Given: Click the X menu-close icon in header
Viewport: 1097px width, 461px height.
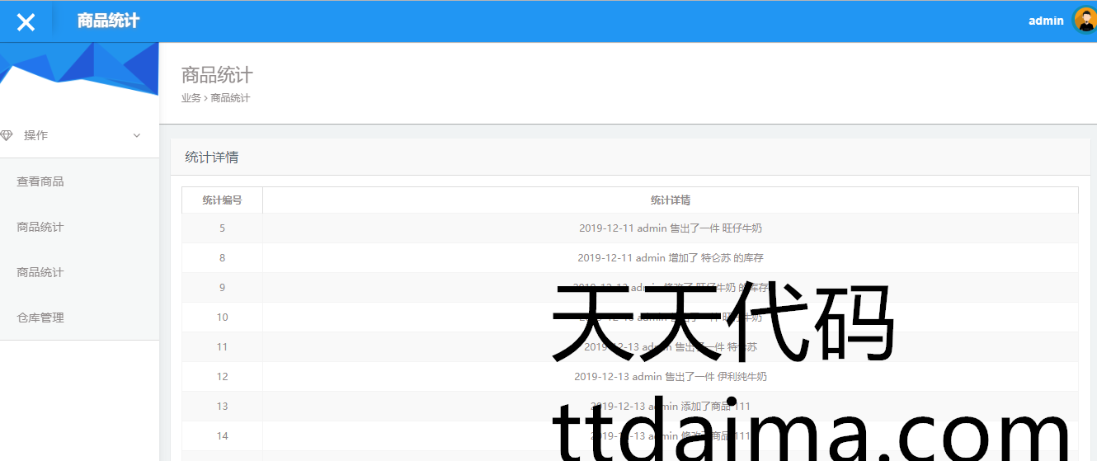Looking at the screenshot, I should click(26, 22).
